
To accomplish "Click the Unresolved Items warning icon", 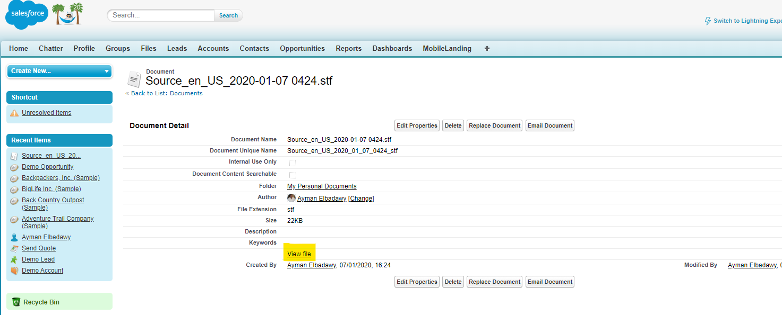I will pyautogui.click(x=13, y=112).
